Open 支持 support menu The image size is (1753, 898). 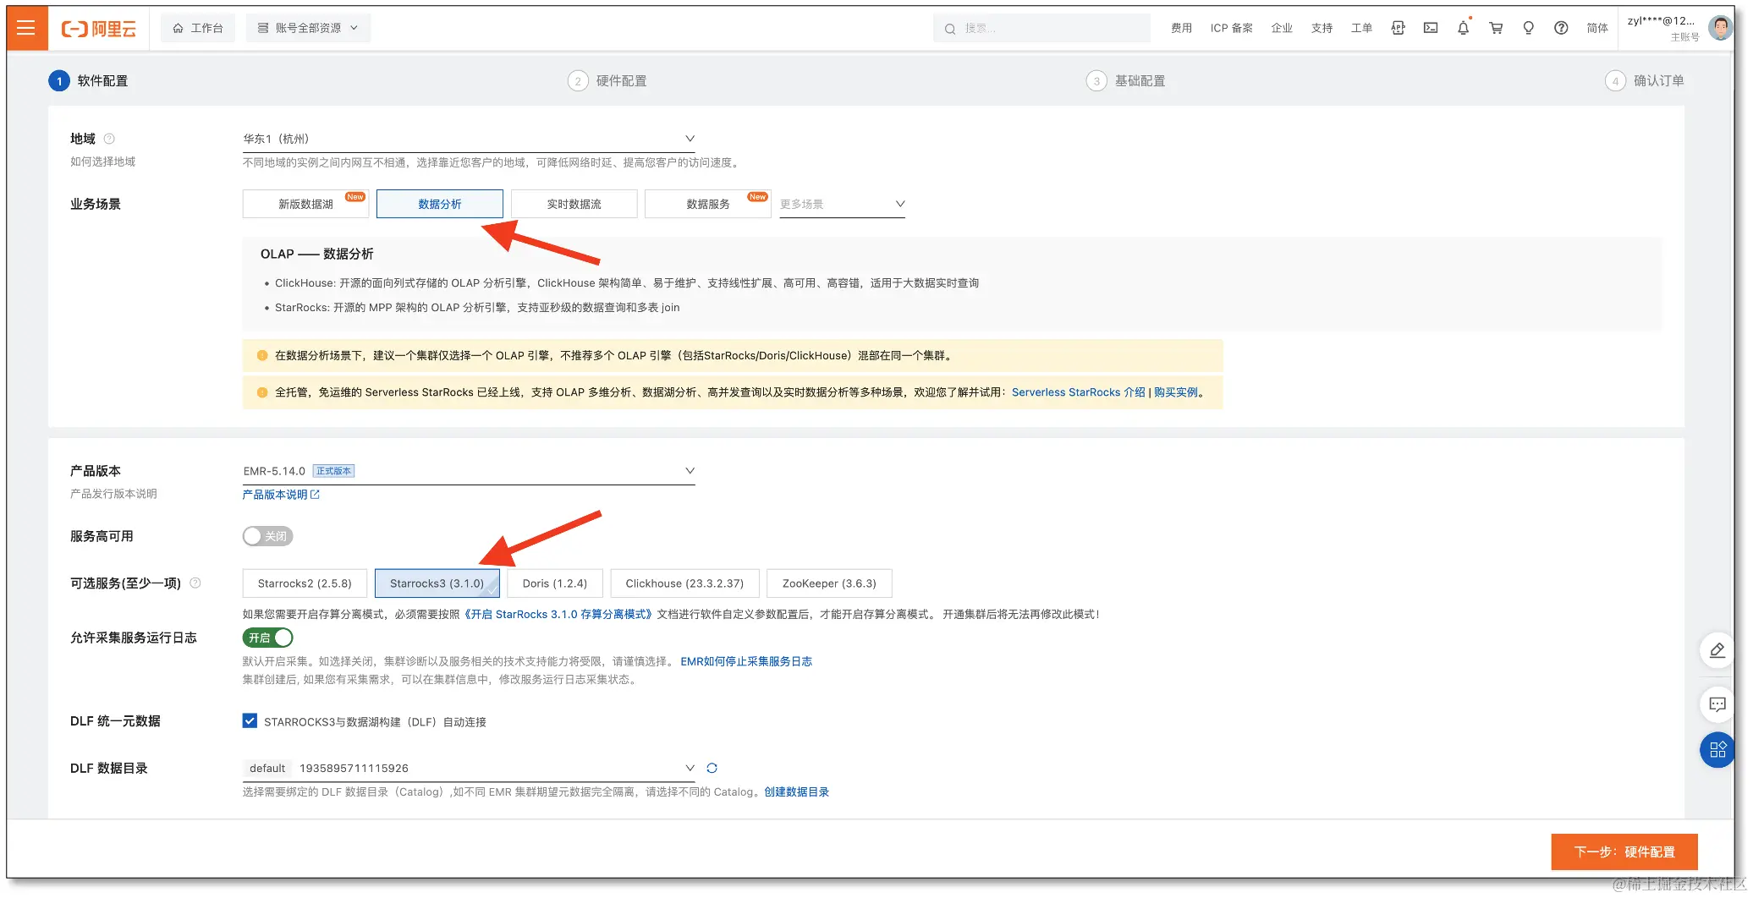(x=1322, y=28)
